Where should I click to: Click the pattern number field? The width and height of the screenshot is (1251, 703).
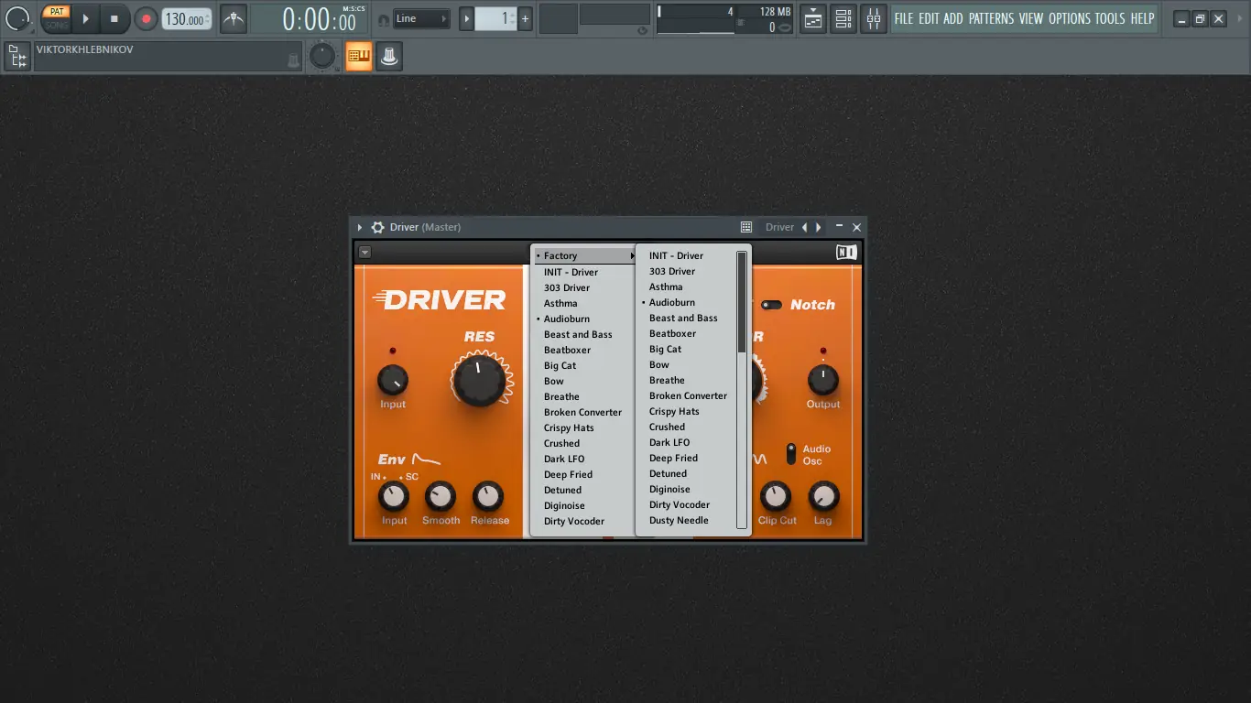[x=496, y=18]
